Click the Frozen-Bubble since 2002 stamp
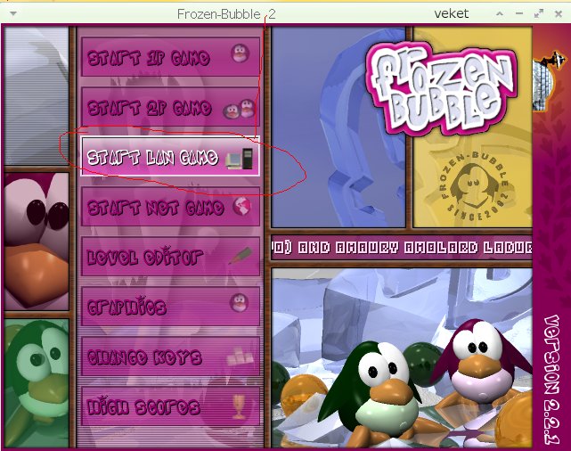571x451 pixels. tap(475, 186)
